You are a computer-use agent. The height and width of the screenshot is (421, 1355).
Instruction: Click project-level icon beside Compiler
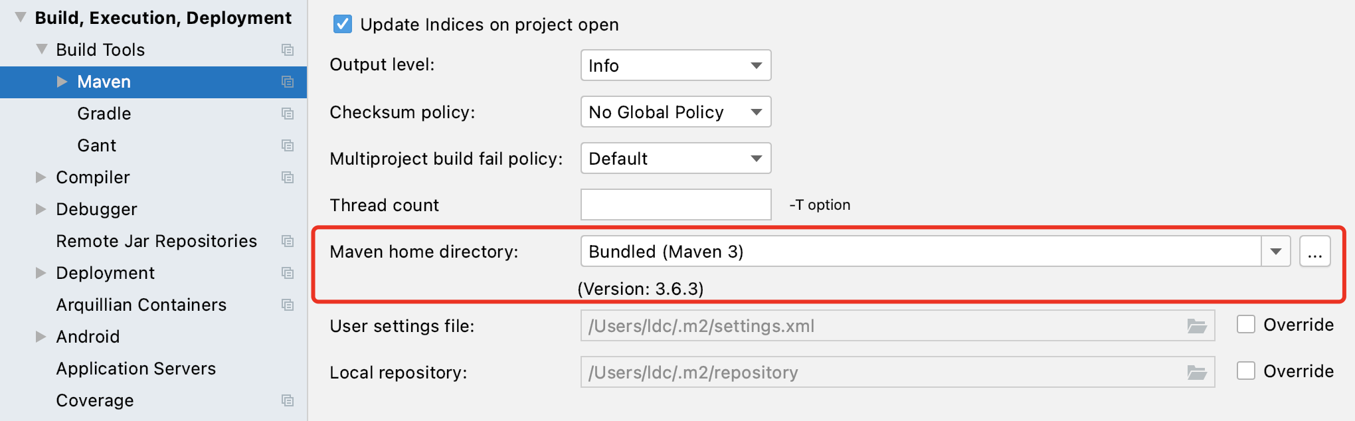(288, 177)
